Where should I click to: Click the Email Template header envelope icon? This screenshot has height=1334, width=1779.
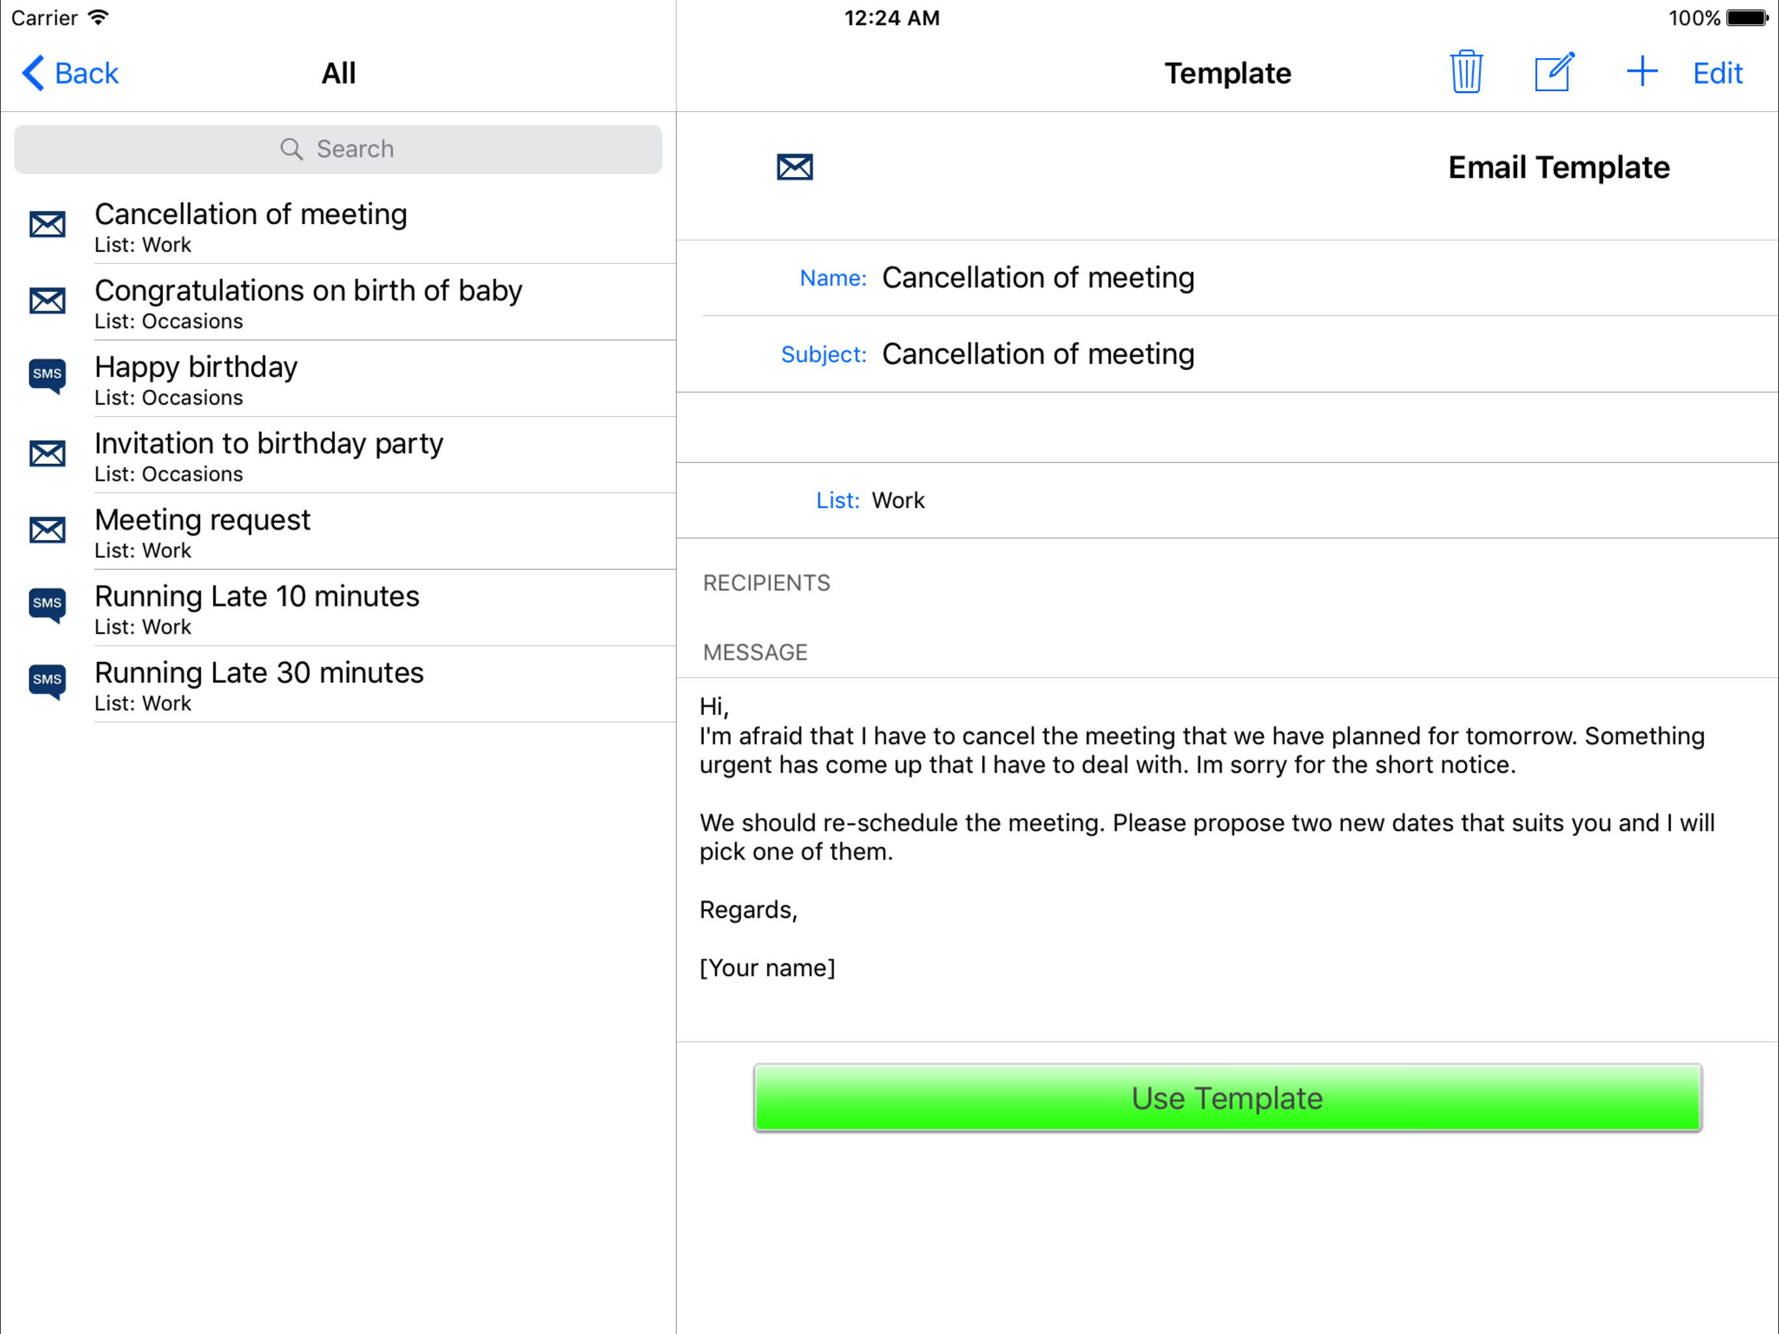coord(794,167)
